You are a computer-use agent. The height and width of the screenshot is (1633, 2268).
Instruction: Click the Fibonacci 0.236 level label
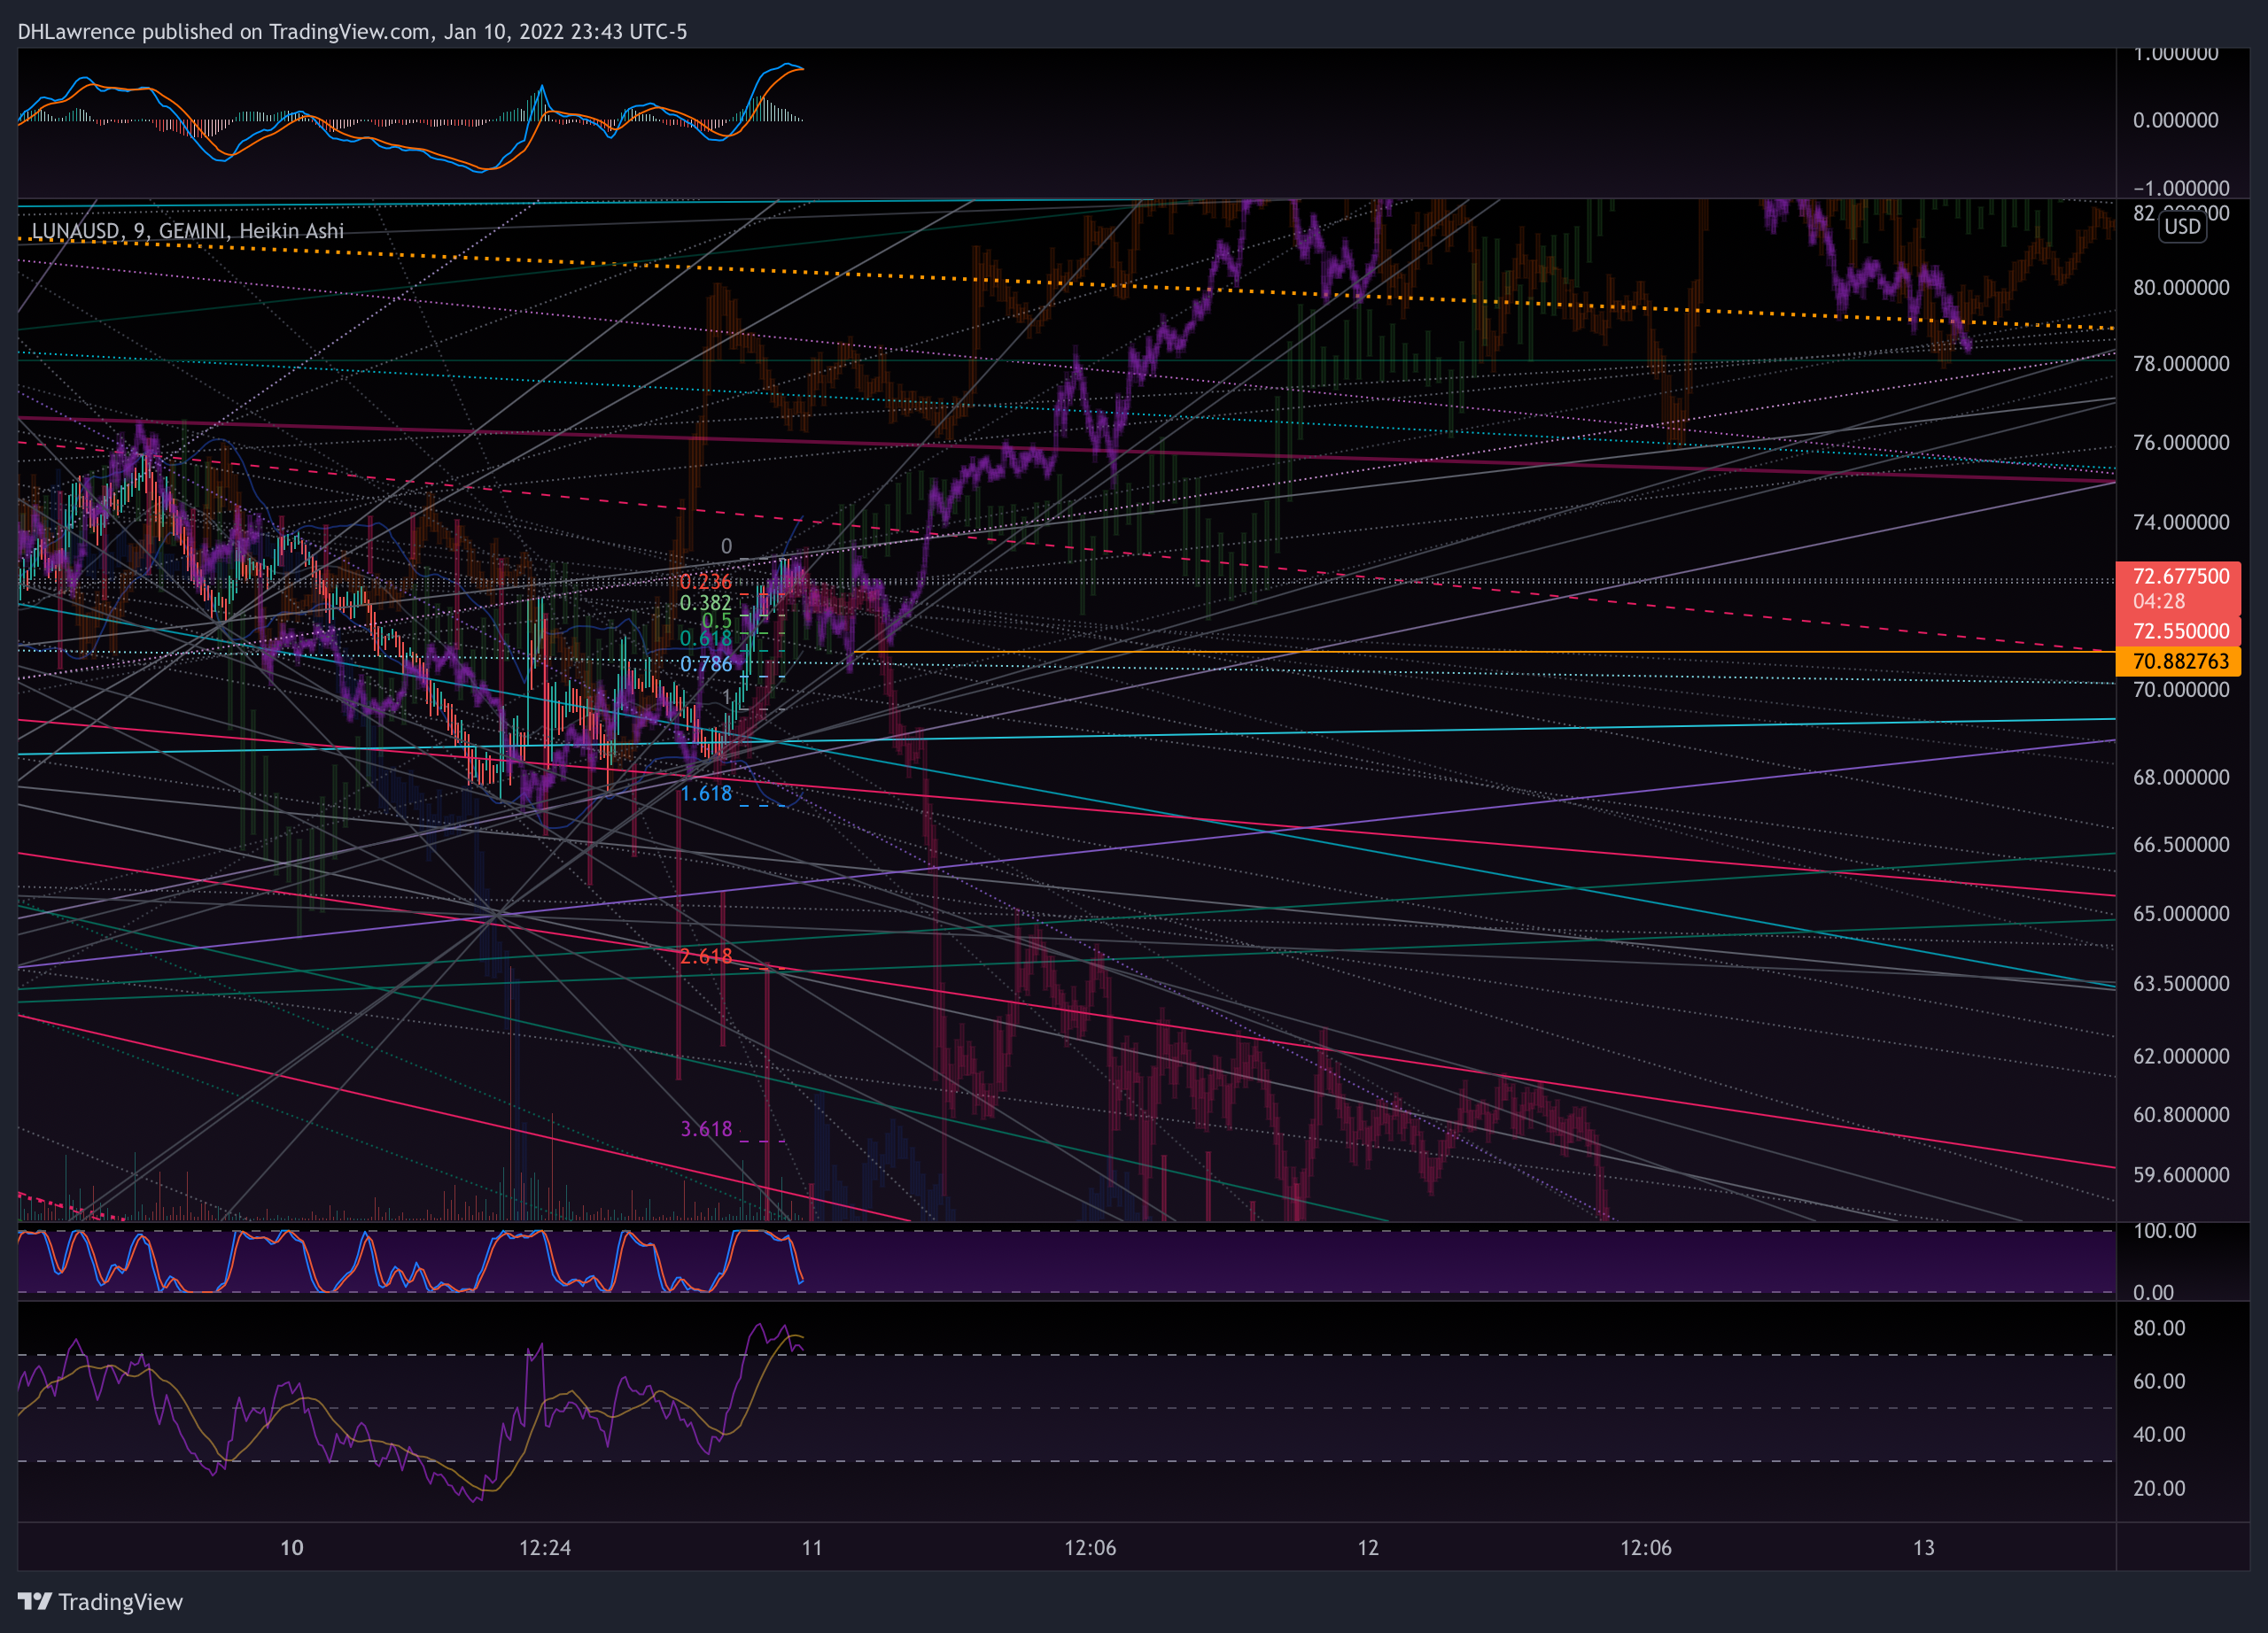click(x=705, y=582)
